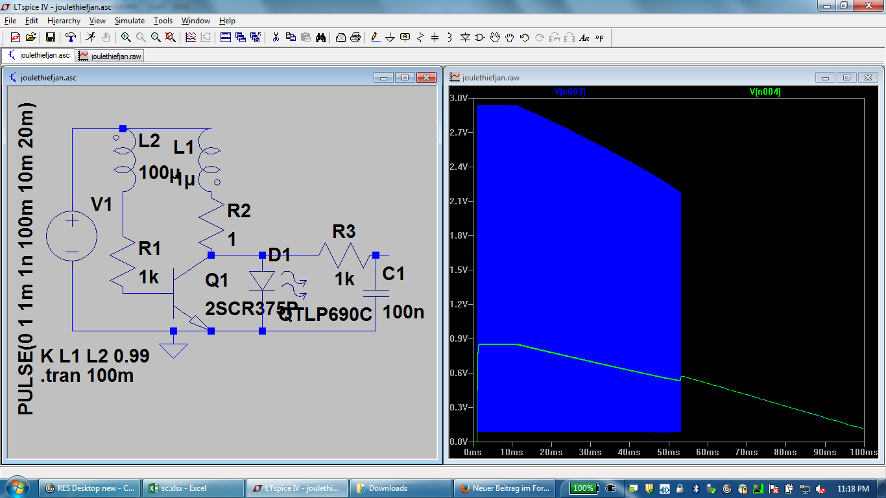Open the RES Desktop new Chrome taskbar button
886x498 pixels.
pyautogui.click(x=89, y=488)
